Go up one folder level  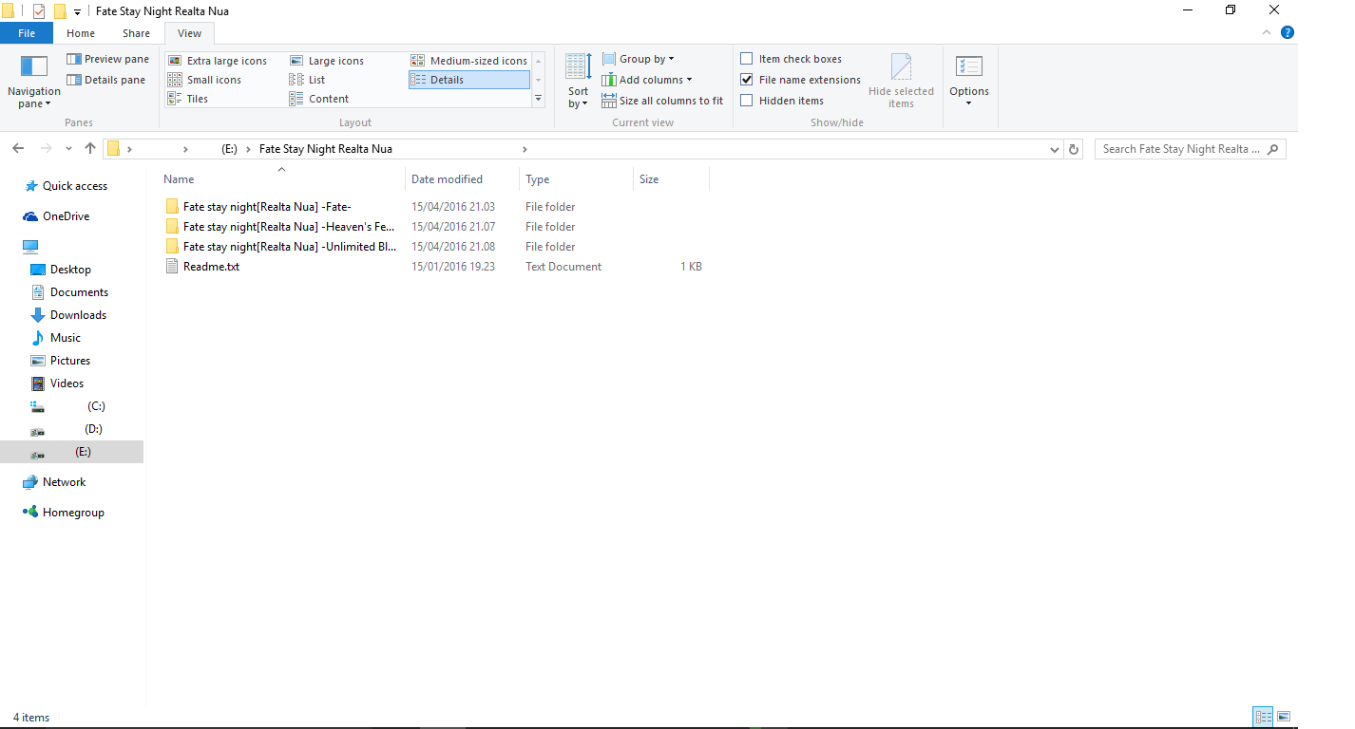(90, 149)
